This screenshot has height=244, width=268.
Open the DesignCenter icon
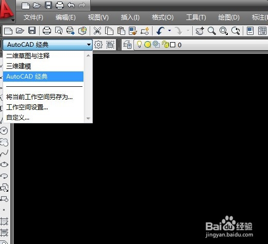click(262, 31)
